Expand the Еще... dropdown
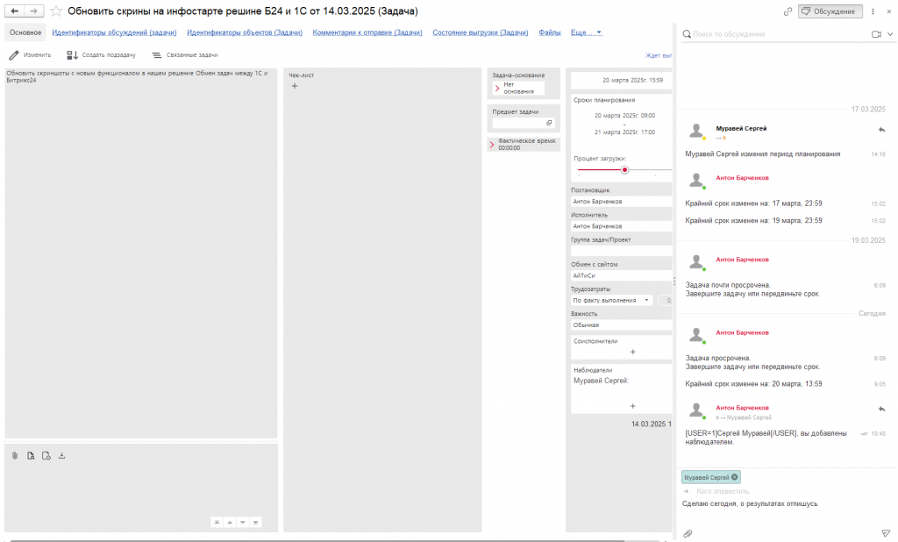This screenshot has height=542, width=898. (x=586, y=32)
